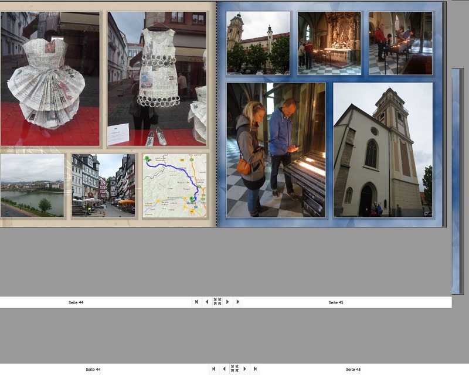Click exit fullscreen icon in upper navigation bar
469x375 pixels.
tap(217, 302)
